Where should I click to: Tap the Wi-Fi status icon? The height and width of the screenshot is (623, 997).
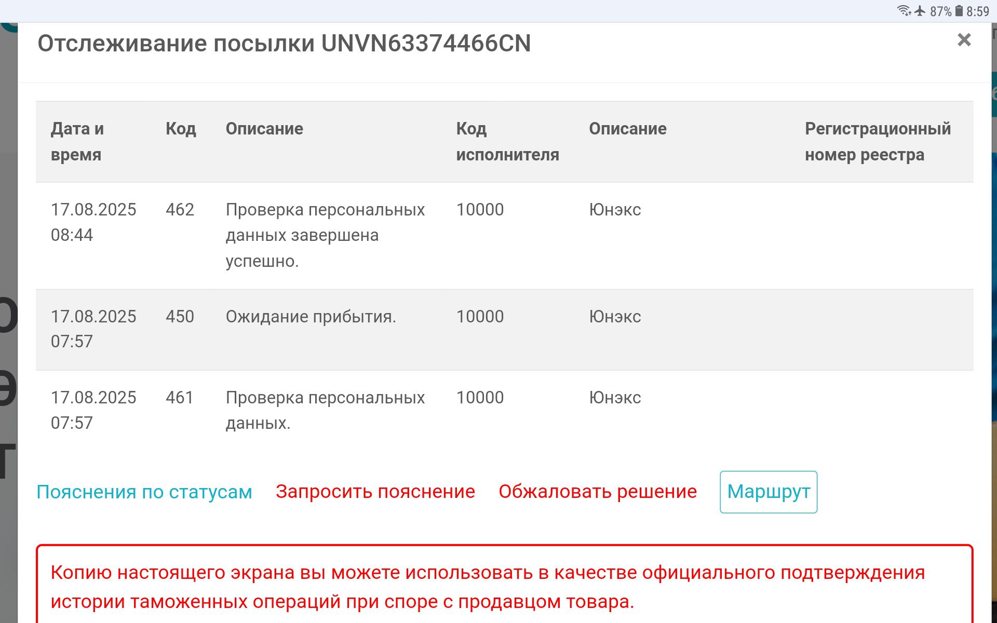904,11
